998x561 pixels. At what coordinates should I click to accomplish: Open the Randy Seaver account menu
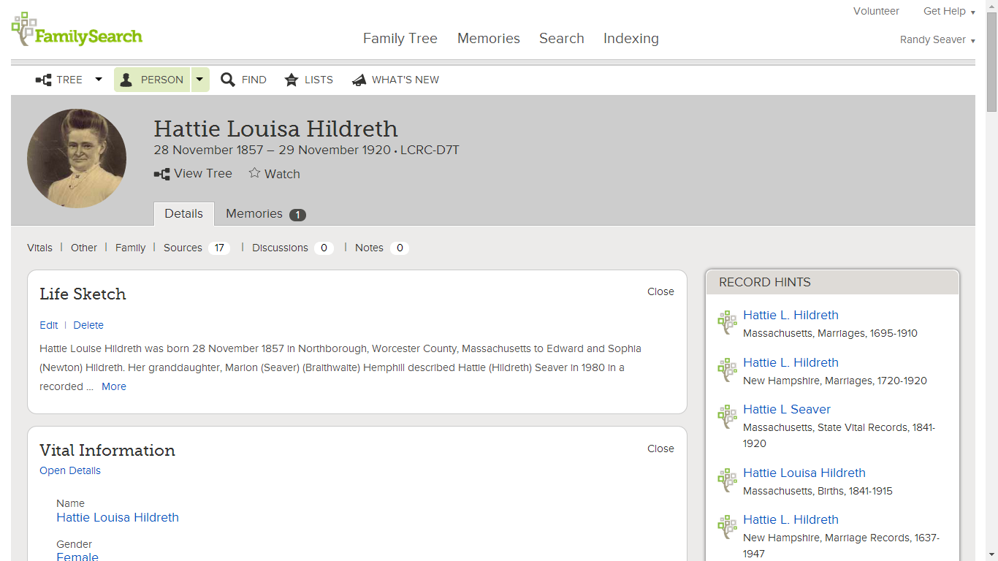pos(937,39)
